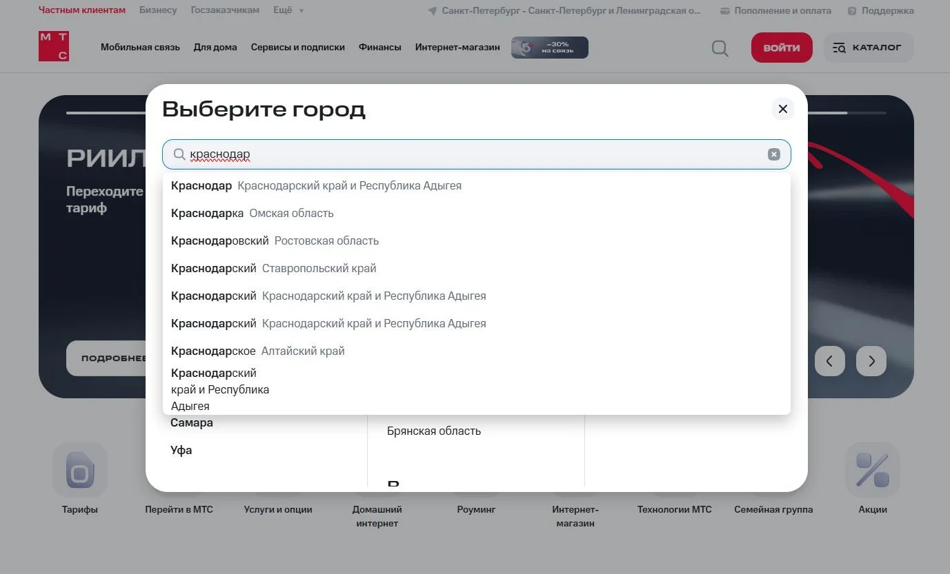Switch to Частным клиентам
Image resolution: width=950 pixels, height=574 pixels.
tap(82, 10)
